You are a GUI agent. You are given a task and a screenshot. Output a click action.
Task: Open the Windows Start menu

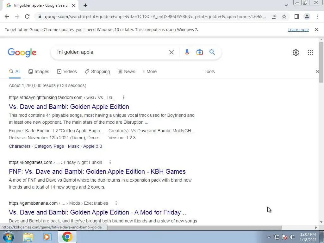tap(8, 237)
